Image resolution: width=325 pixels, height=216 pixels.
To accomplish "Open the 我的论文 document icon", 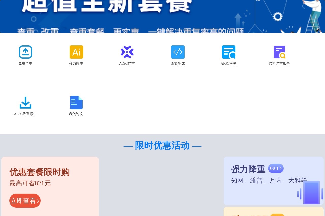I will pyautogui.click(x=76, y=103).
